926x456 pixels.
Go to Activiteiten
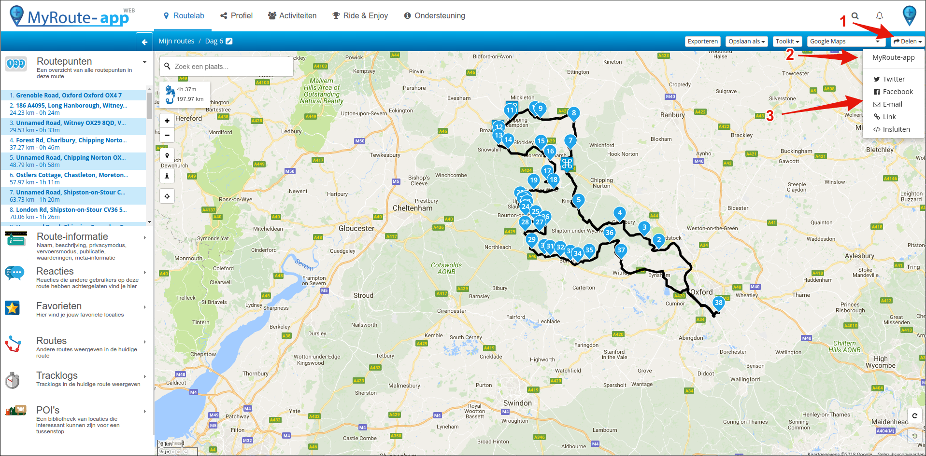pos(292,16)
